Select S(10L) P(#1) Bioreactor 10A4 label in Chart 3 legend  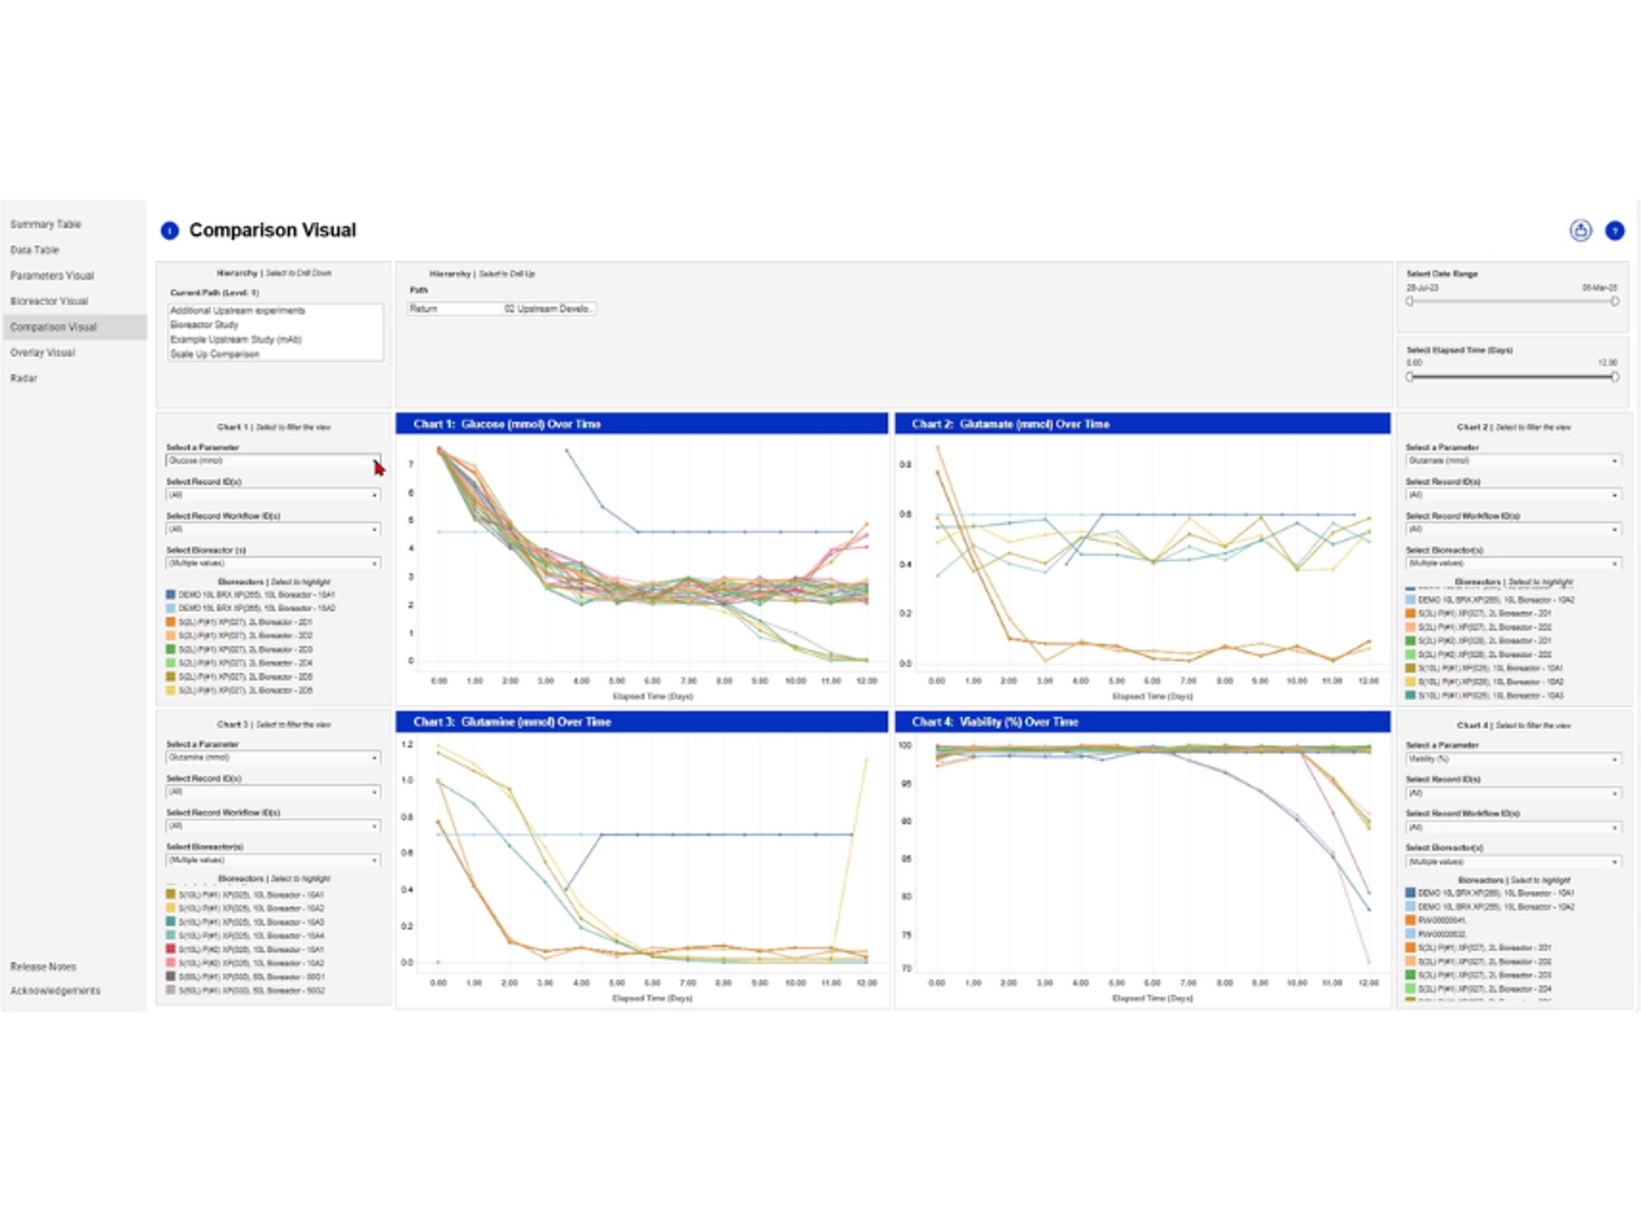252,936
